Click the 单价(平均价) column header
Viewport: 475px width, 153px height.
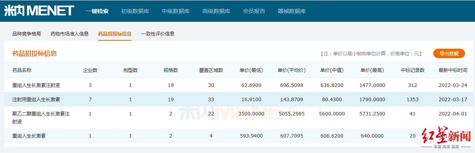pos(292,70)
